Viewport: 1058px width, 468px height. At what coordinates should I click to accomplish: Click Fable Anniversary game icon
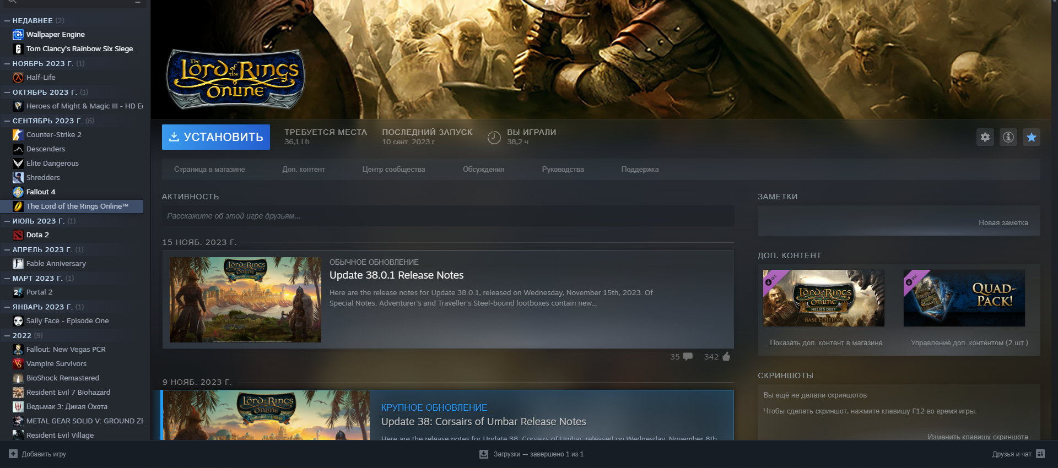18,264
